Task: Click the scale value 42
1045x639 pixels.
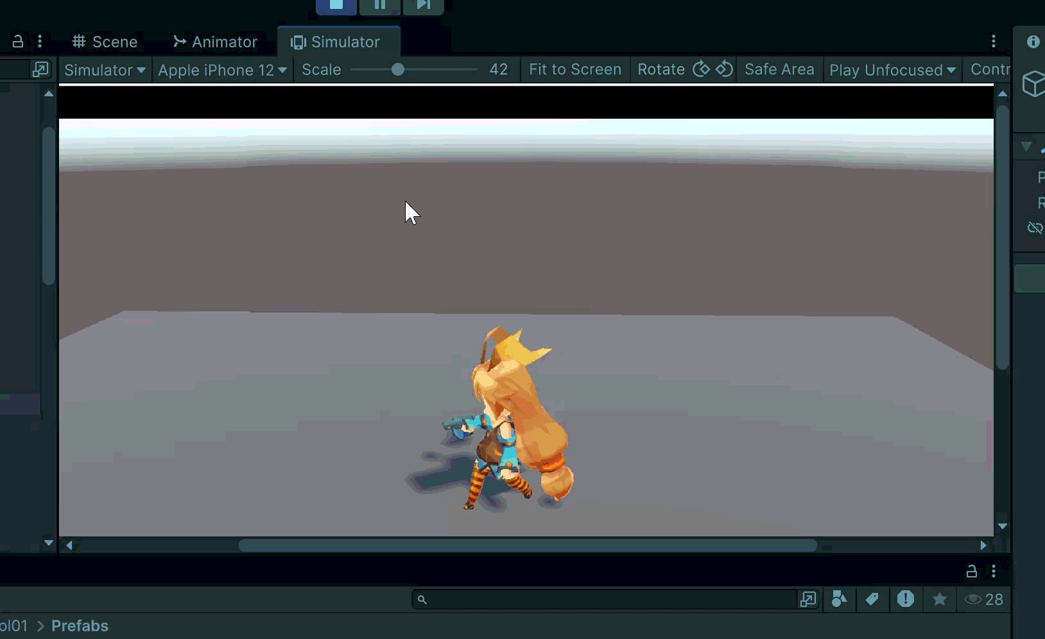Action: click(x=498, y=69)
